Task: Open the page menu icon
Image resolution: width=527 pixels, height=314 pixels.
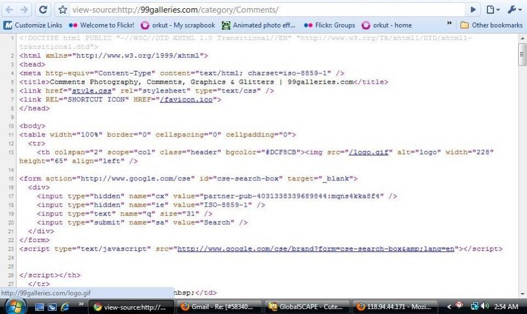Action: click(493, 10)
